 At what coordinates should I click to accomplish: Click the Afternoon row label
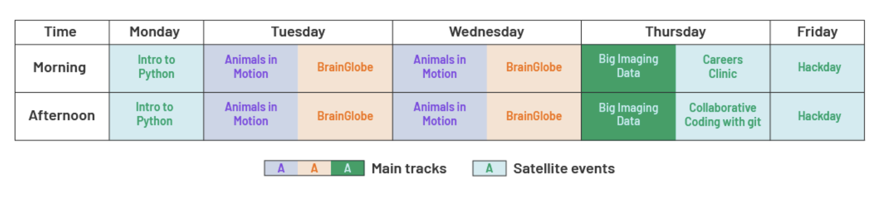62,116
